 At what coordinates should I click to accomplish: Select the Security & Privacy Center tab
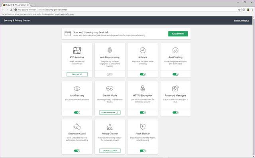coord(16,5)
